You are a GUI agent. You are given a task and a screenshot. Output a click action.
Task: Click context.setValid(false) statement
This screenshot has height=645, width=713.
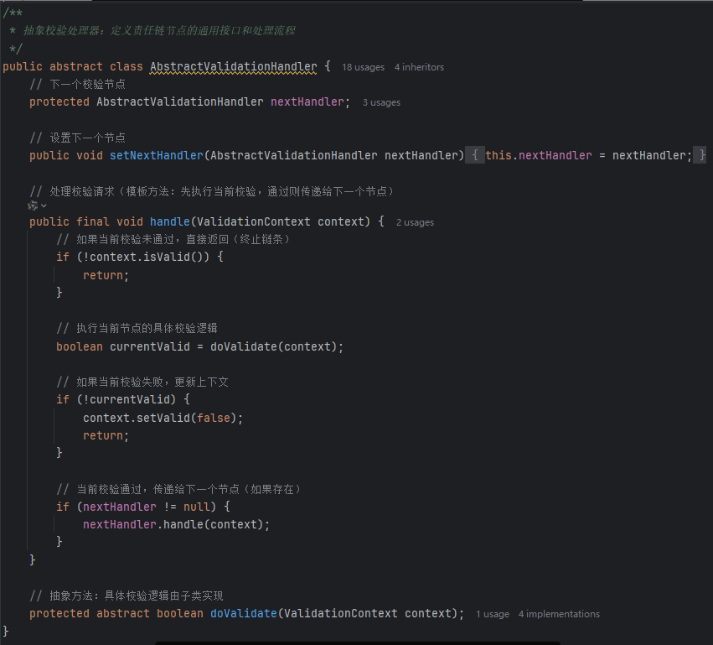(168, 418)
